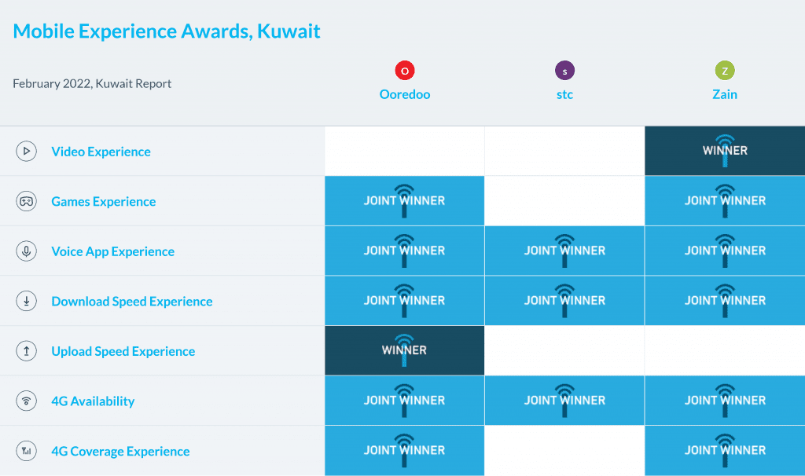Click the Voice App microphone icon
This screenshot has width=805, height=476.
click(x=27, y=251)
